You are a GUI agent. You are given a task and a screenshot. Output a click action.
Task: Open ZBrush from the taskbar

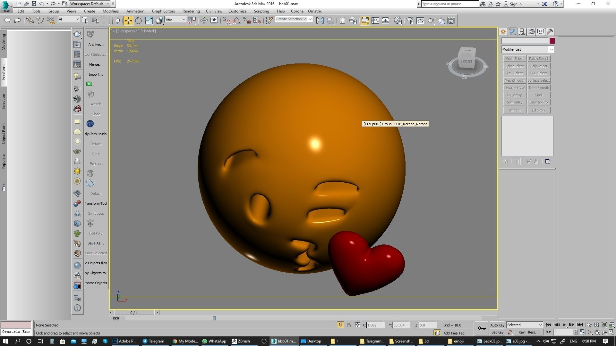pyautogui.click(x=241, y=341)
